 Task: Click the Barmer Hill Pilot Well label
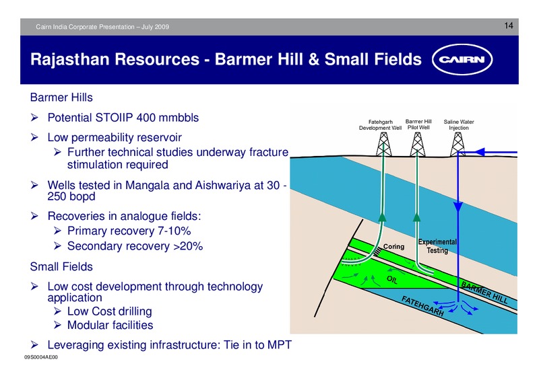418,124
